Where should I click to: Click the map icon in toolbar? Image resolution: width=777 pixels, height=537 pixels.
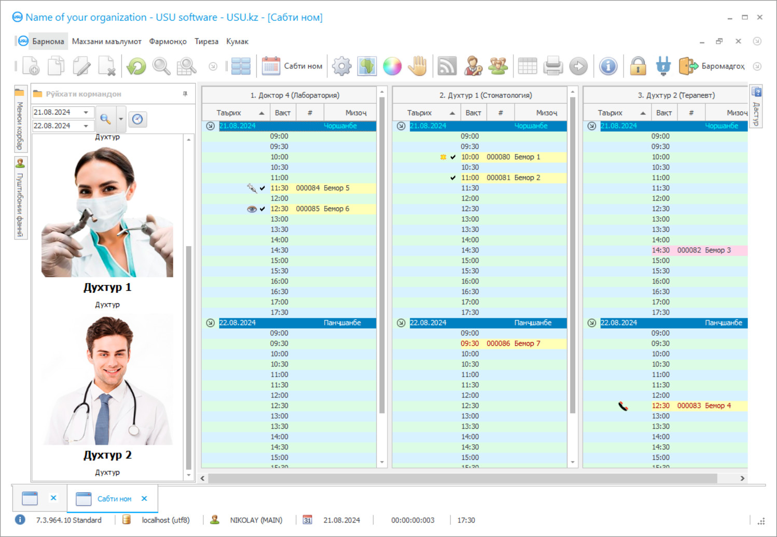[x=367, y=66]
